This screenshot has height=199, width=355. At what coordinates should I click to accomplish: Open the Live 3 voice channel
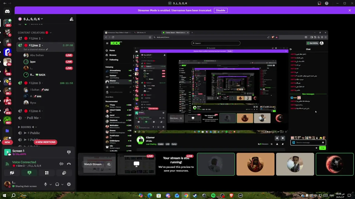coord(46,83)
